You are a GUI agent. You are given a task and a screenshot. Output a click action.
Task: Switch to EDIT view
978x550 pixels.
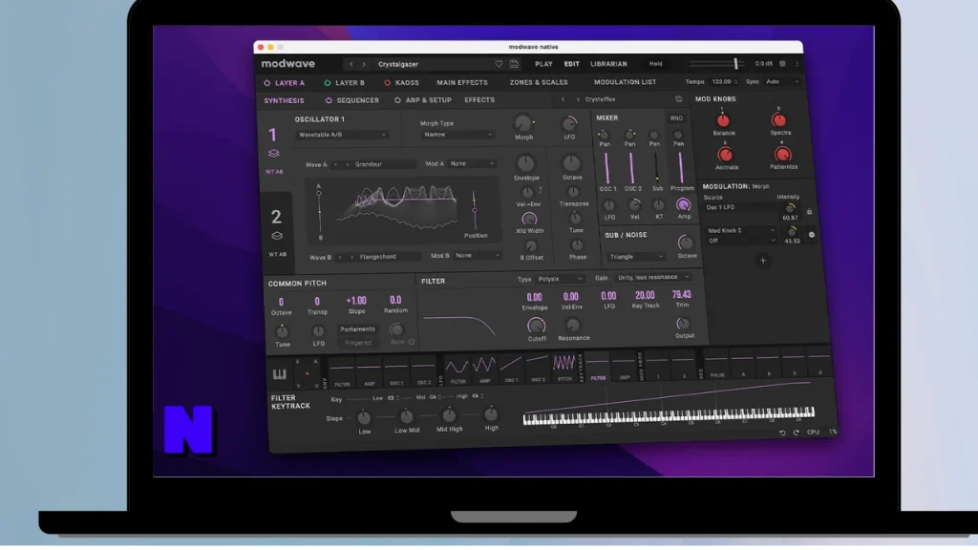(571, 64)
